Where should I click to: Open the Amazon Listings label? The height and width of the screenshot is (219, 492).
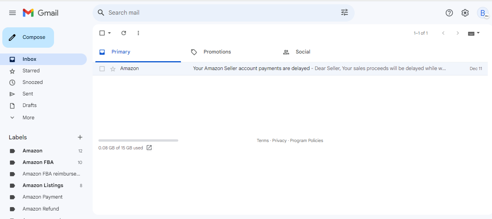coord(43,186)
